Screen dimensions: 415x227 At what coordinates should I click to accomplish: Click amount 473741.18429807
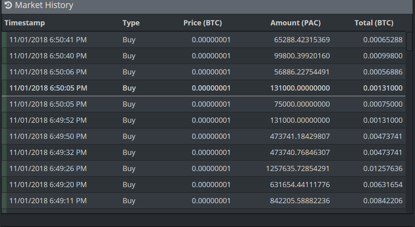pos(300,136)
